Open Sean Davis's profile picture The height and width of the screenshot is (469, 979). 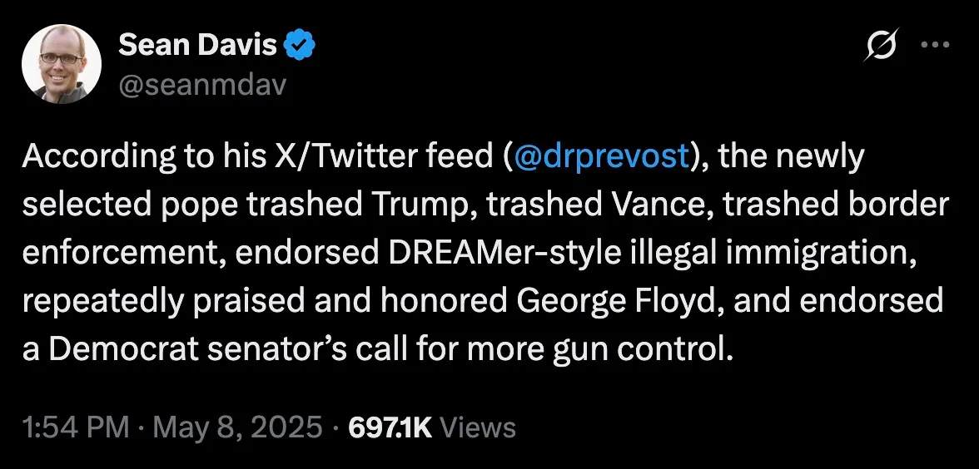[62, 63]
